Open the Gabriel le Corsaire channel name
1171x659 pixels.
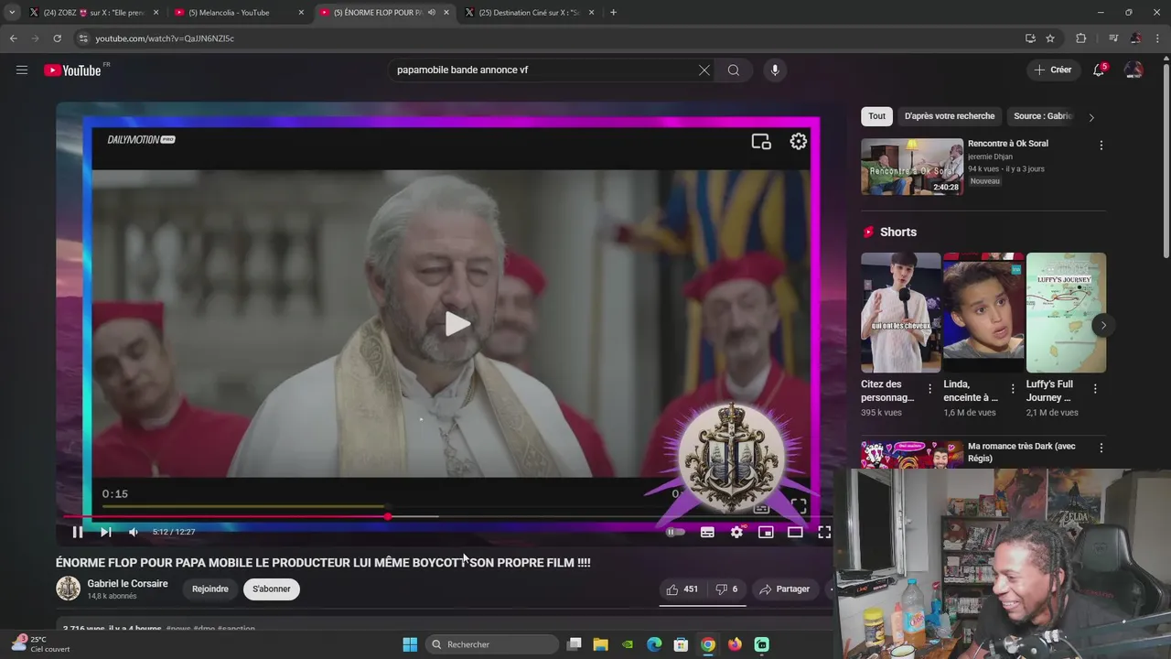(127, 583)
